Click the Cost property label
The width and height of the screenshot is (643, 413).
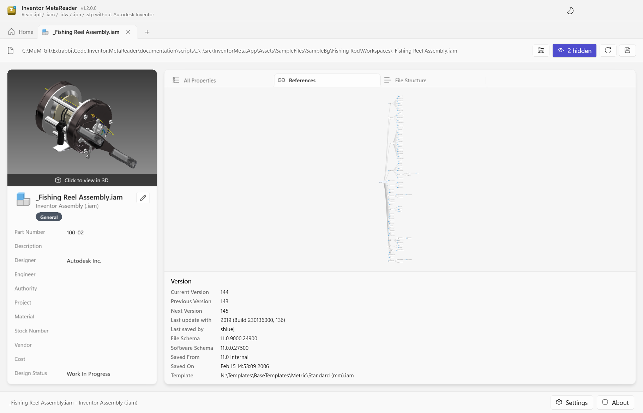pos(20,359)
